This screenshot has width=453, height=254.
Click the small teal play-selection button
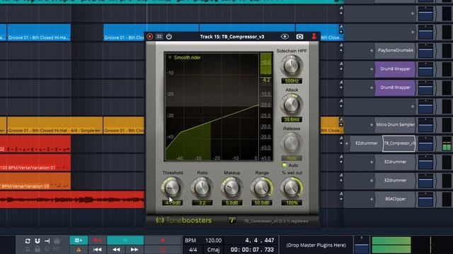tap(79, 240)
